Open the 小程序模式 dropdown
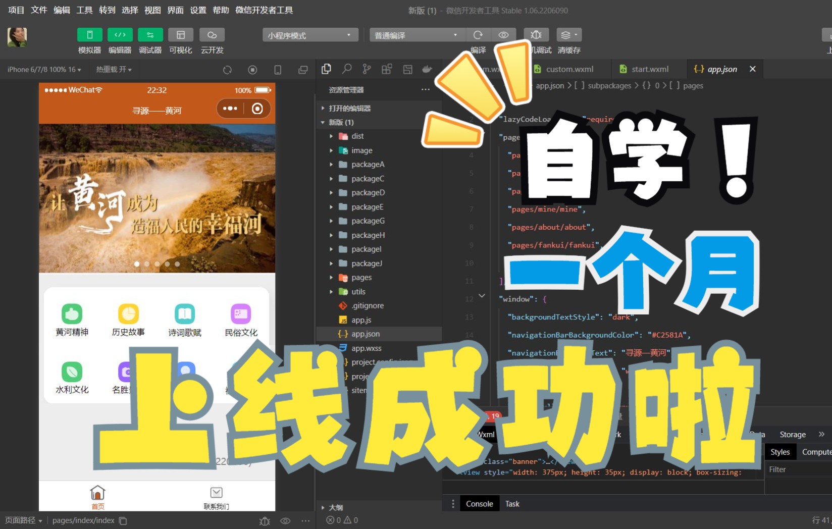The image size is (832, 529). [310, 34]
